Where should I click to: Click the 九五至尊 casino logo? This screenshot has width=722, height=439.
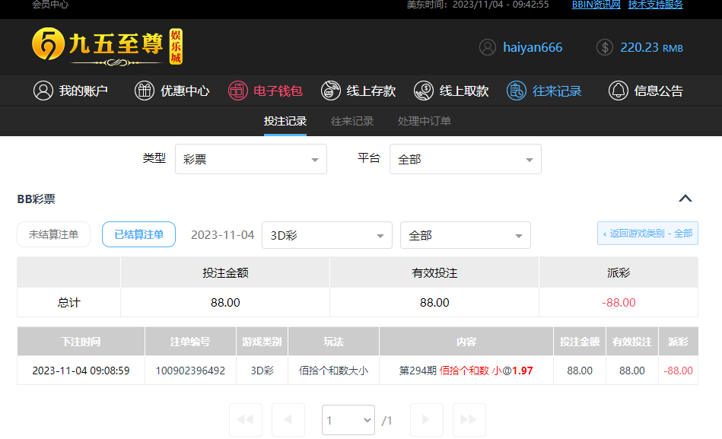pyautogui.click(x=107, y=46)
